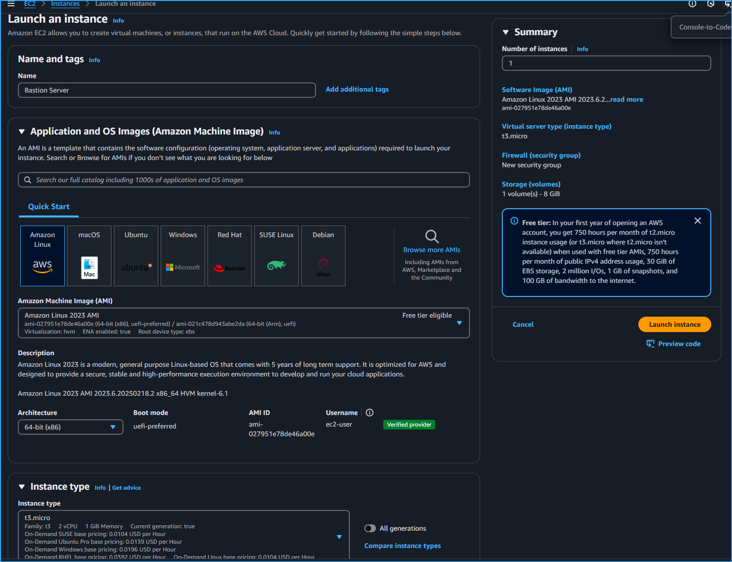Click the Name field containing Bastion Server

click(166, 90)
